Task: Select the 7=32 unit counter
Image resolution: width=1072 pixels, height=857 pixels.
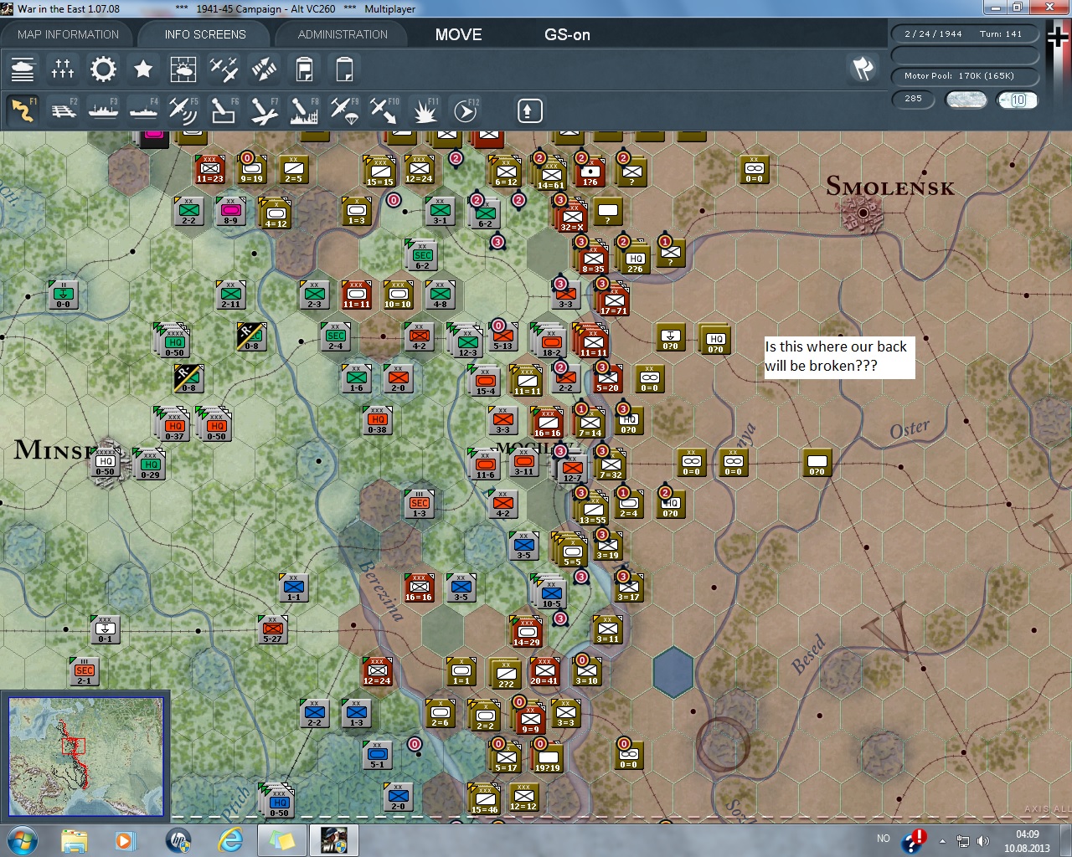Action: [x=611, y=464]
